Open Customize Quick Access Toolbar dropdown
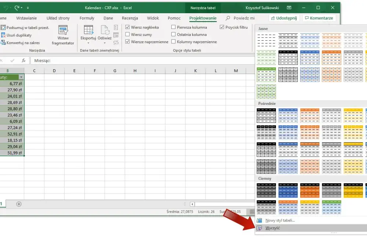367x239 pixels. (28, 8)
